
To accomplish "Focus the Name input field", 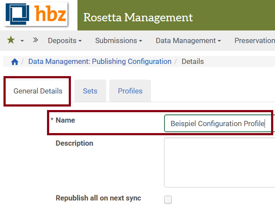I will click(x=218, y=124).
